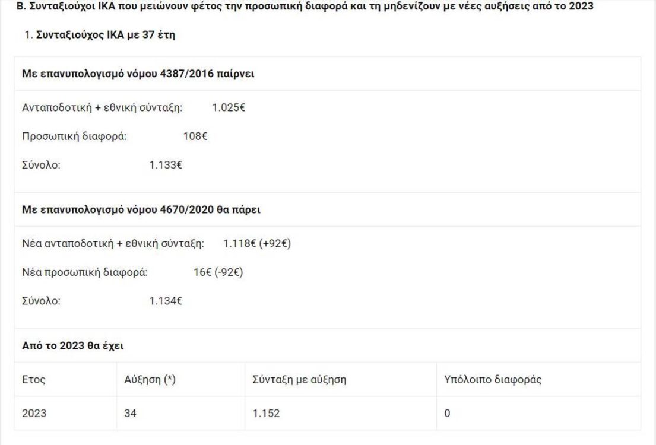Click the "Από το 2023 θα έχει" header

(72, 345)
